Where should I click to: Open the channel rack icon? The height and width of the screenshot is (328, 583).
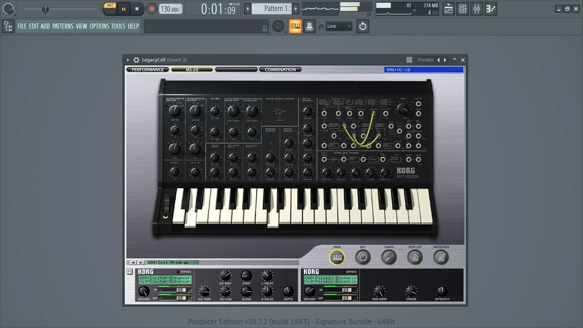click(x=463, y=9)
